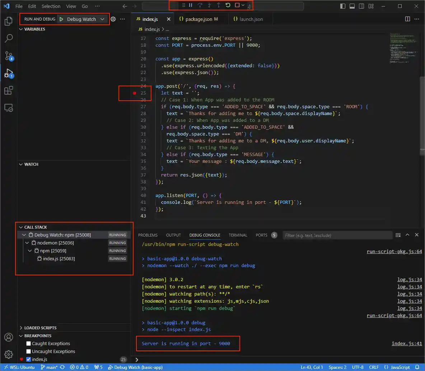Collapse the Call Stack section

(21, 227)
